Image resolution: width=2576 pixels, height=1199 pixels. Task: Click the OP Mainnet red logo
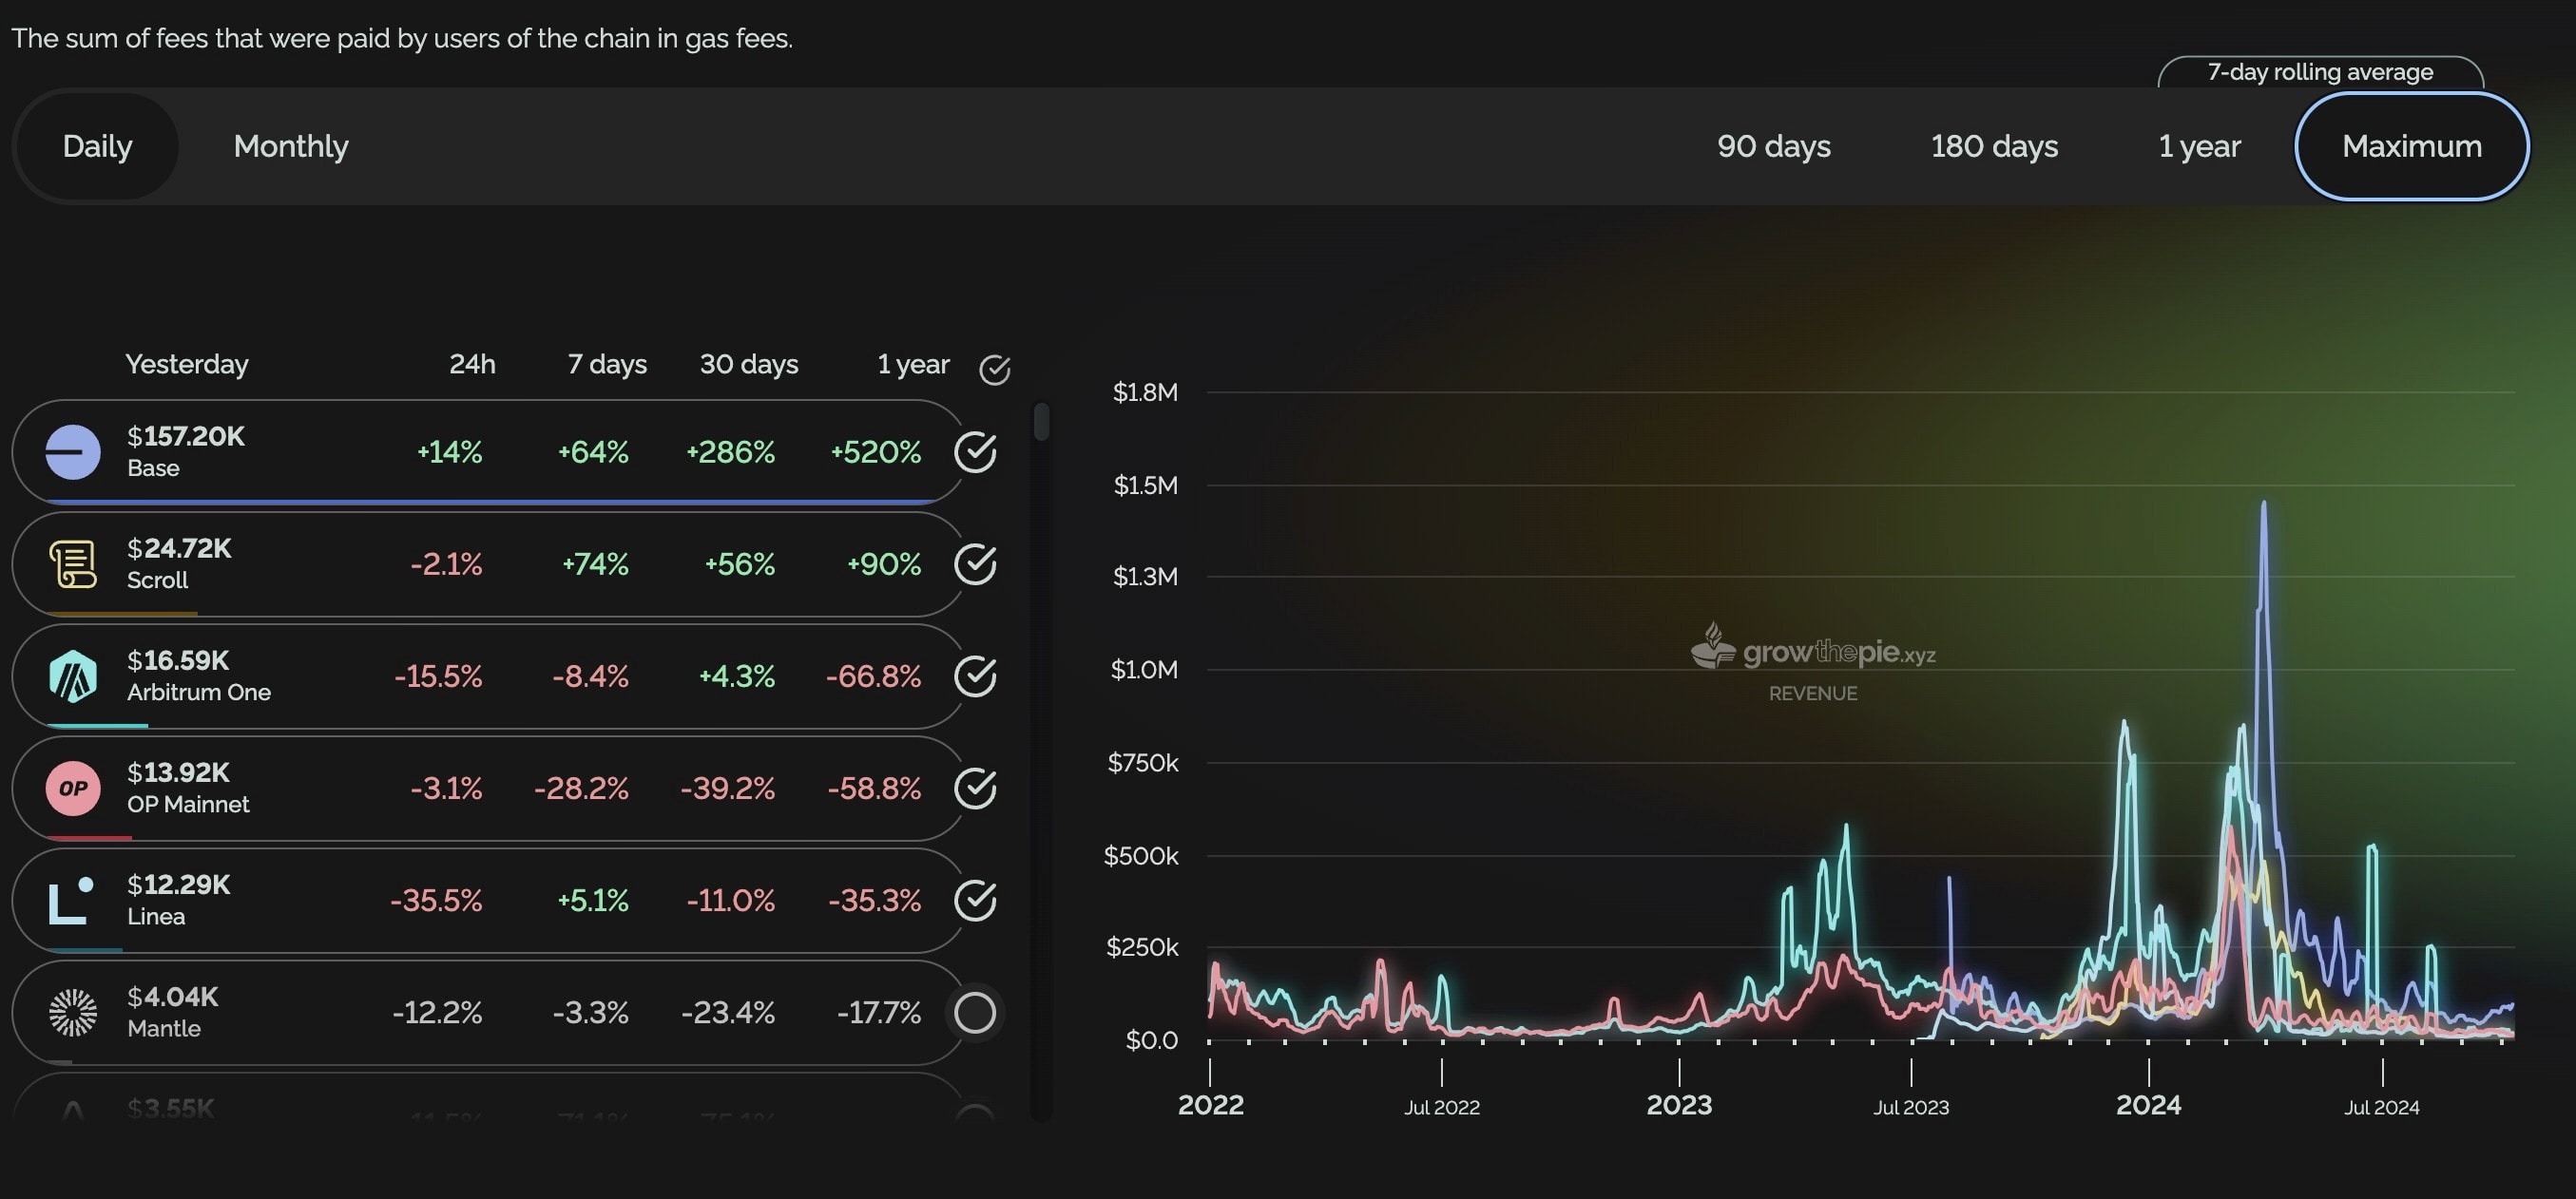click(73, 789)
